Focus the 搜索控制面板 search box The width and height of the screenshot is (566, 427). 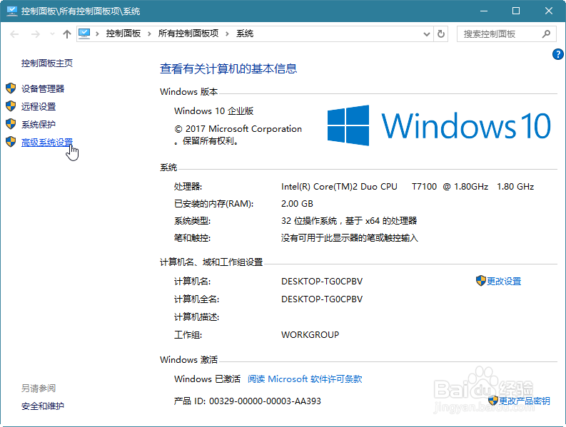click(505, 34)
